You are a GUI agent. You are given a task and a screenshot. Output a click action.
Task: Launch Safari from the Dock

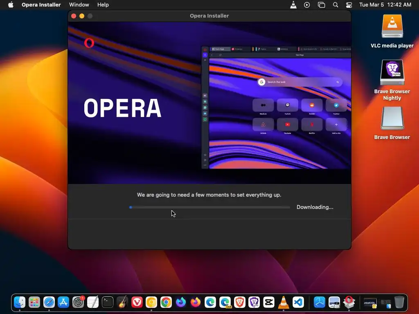(49, 302)
